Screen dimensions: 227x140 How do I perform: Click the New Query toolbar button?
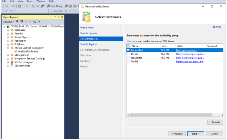(54, 6)
